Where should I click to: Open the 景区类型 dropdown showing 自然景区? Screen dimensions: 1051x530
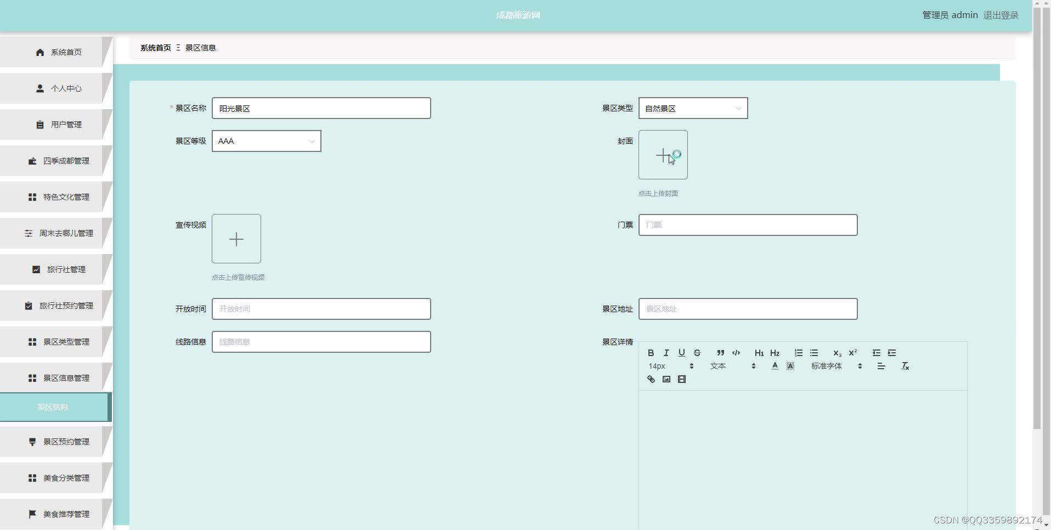coord(693,108)
